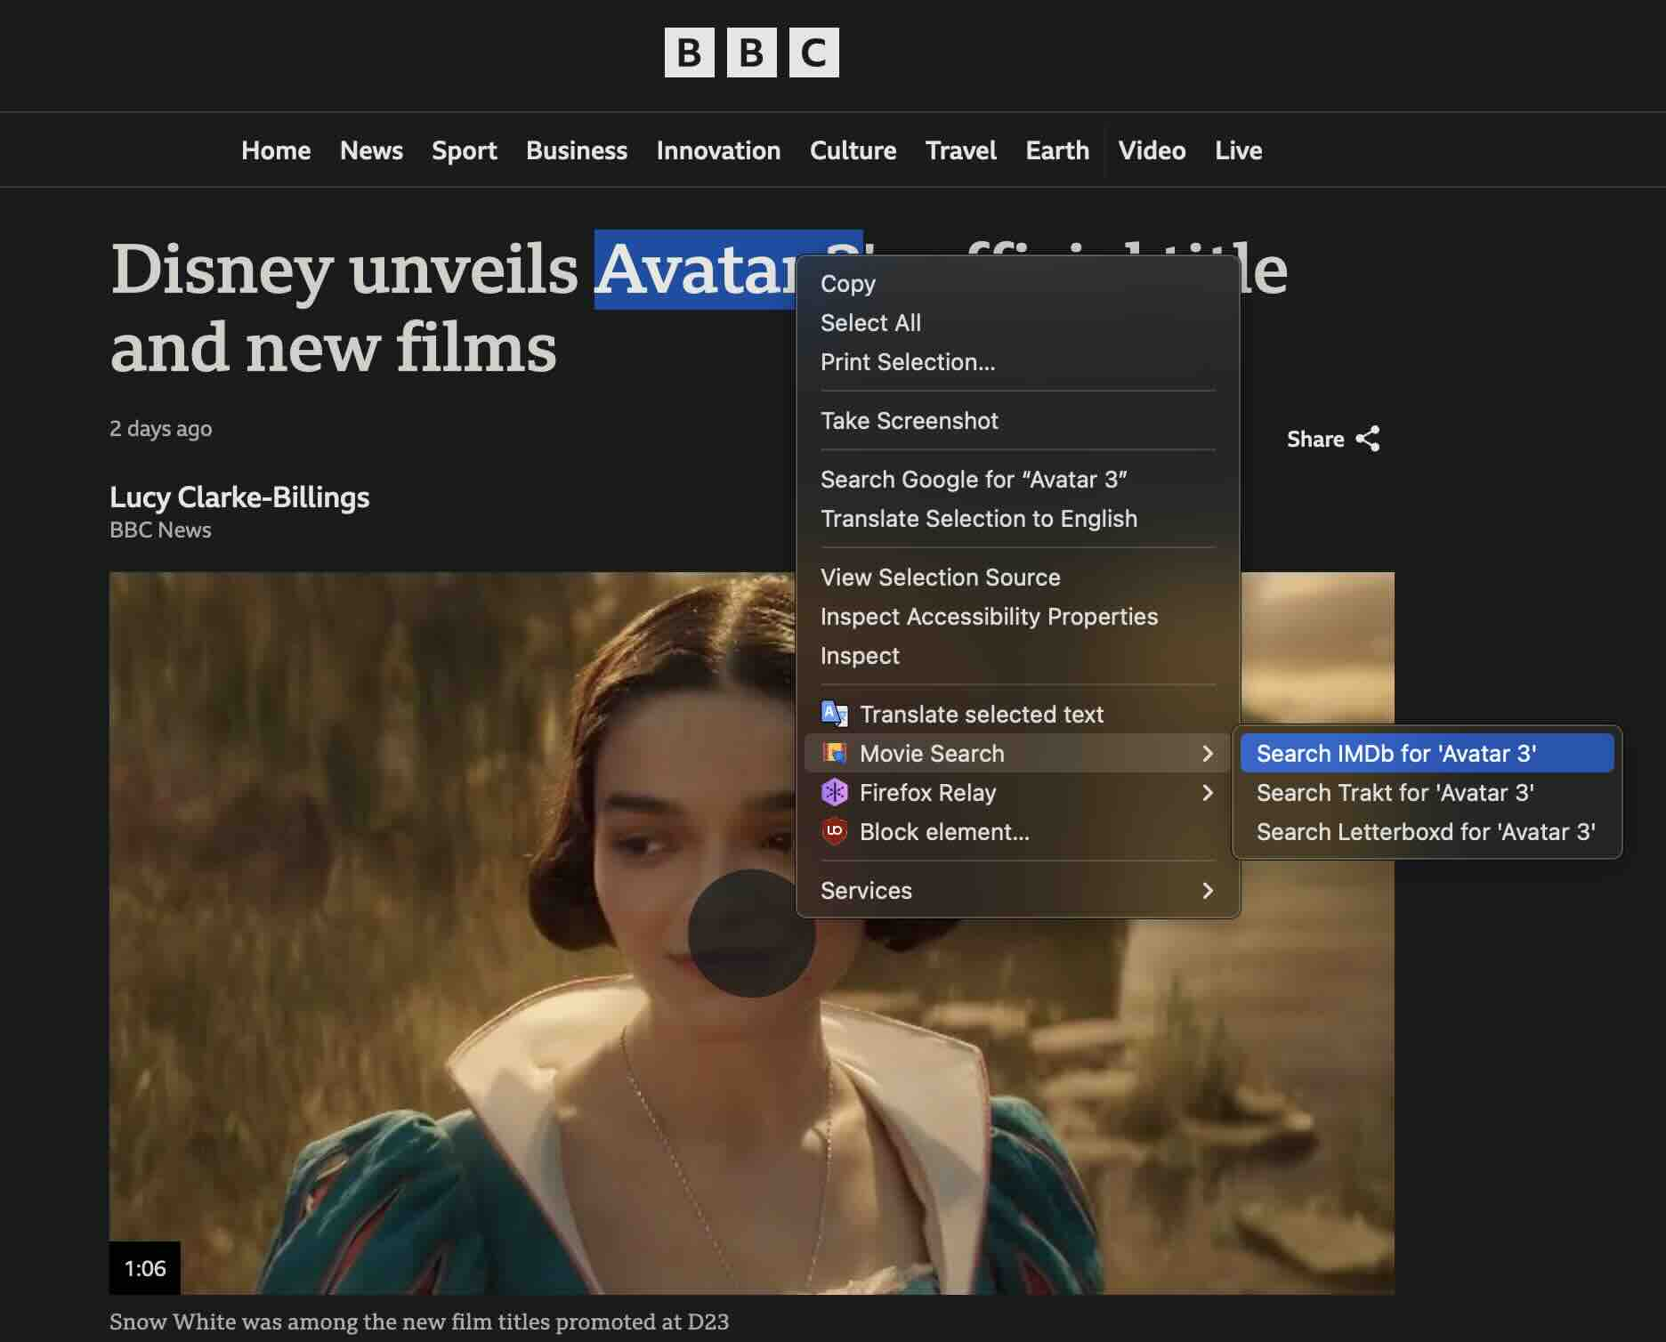Expand the Movie Search submenu arrow
Viewport: 1666px width, 1342px height.
[1208, 753]
